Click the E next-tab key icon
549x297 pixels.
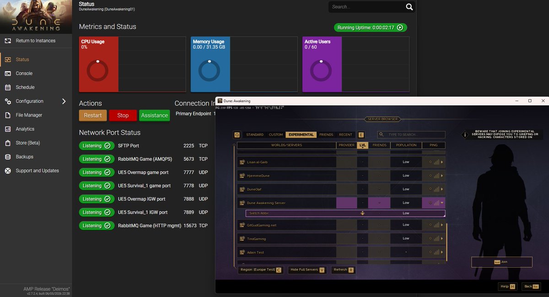[x=361, y=135]
